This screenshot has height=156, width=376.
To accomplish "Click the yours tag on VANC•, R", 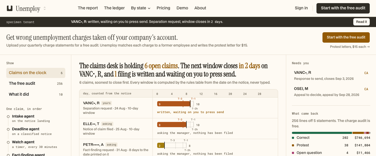I will [x=107, y=103].
